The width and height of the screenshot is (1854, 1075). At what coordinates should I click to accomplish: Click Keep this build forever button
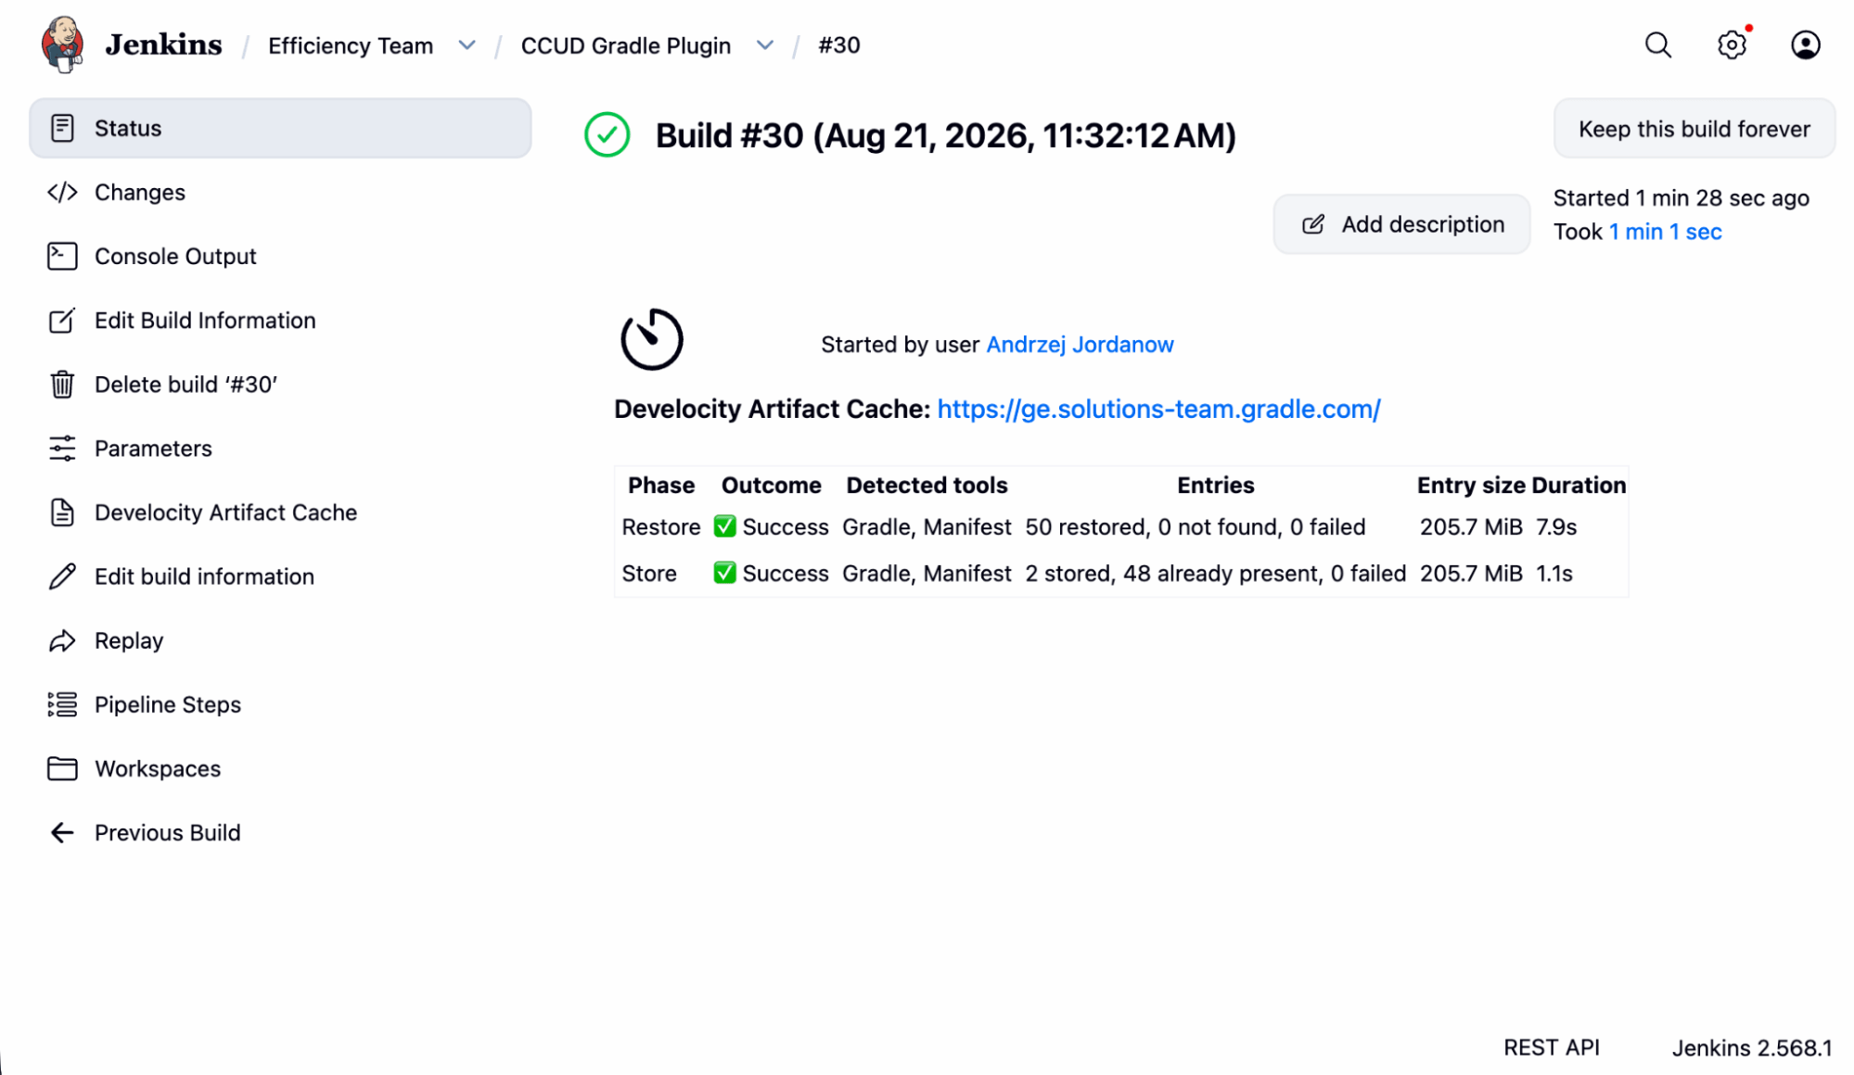pos(1694,129)
